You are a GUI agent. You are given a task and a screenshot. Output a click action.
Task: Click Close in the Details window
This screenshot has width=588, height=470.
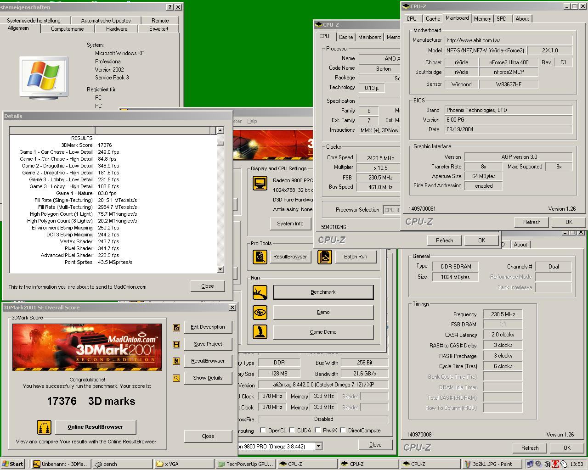pos(208,286)
